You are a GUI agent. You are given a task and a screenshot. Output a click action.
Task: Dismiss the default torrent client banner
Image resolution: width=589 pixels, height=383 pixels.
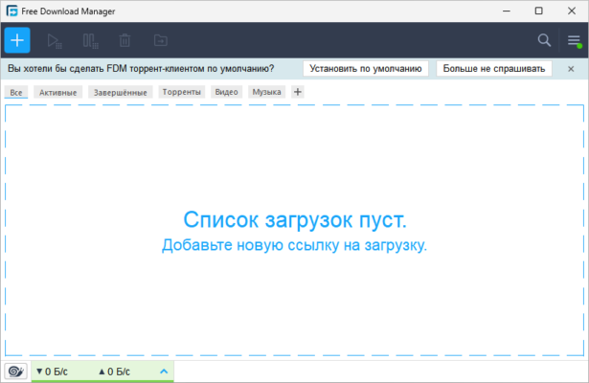pyautogui.click(x=571, y=69)
